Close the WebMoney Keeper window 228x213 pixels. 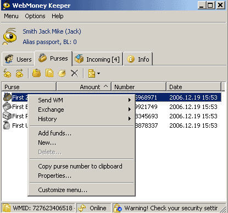pos(220,6)
